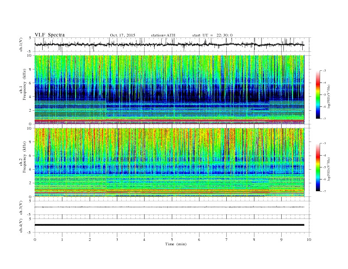This screenshot has width=348, height=269.
Task: Click the "ch.4(V)" axis label
Action: point(21,225)
